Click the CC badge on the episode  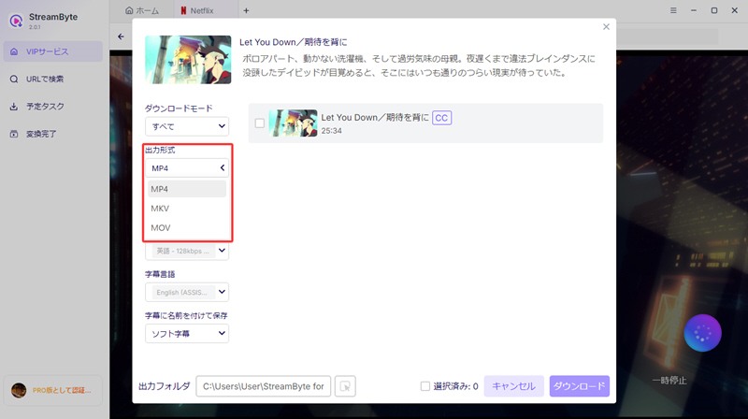[441, 118]
